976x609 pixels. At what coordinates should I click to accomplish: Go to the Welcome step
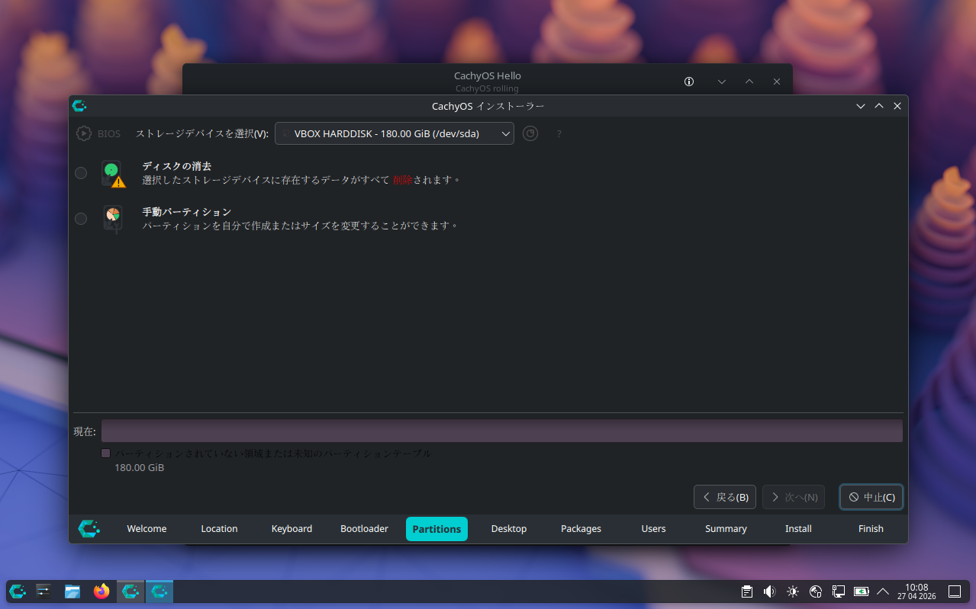(147, 529)
